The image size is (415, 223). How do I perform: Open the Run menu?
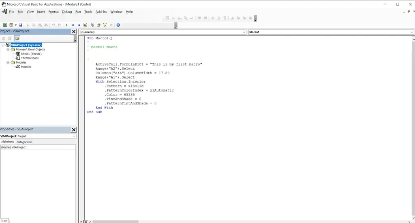[78, 12]
